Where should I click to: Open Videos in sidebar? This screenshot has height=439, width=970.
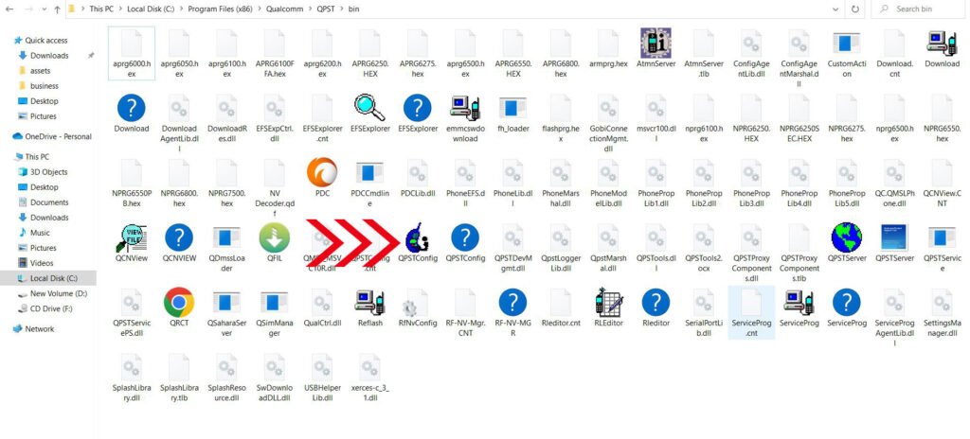coord(42,263)
